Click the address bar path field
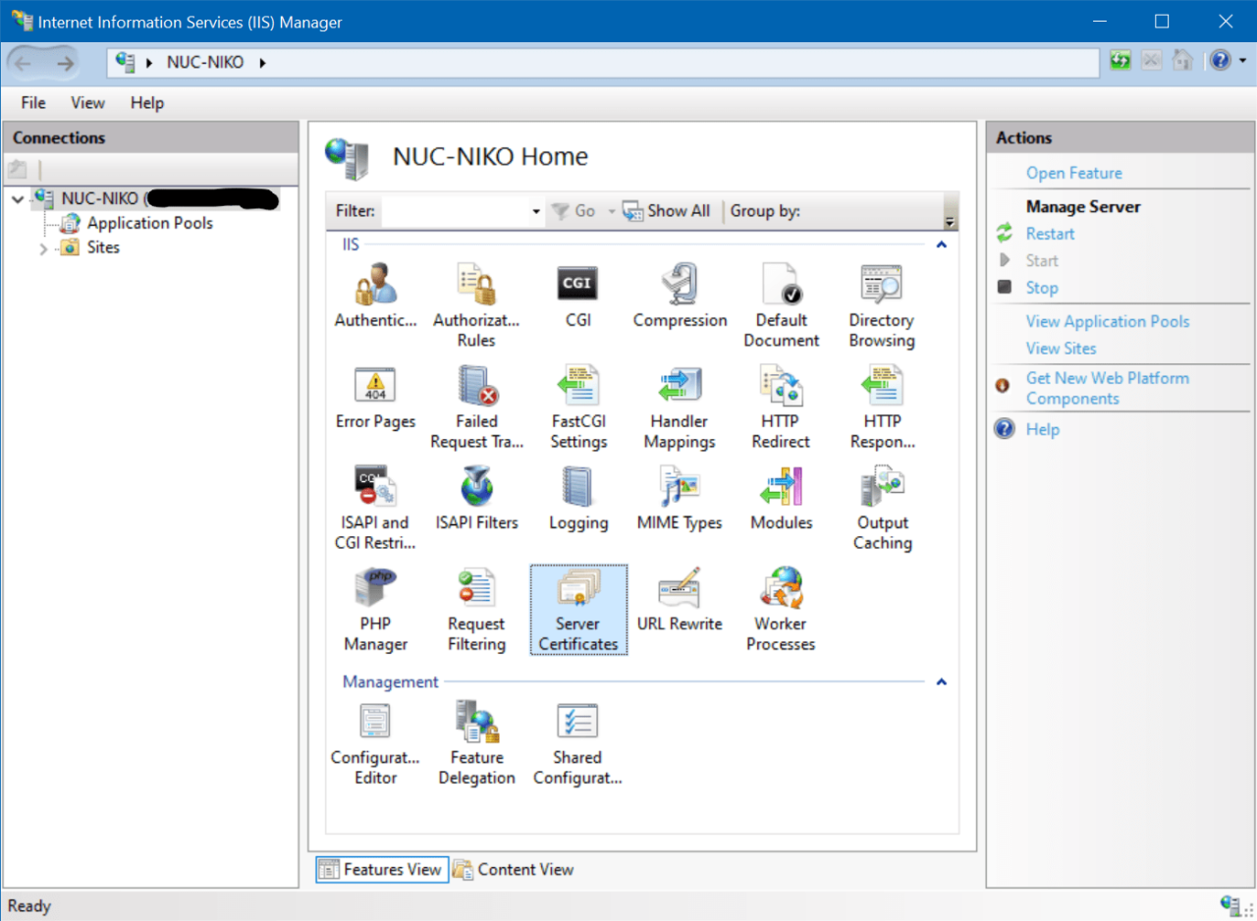 point(603,63)
